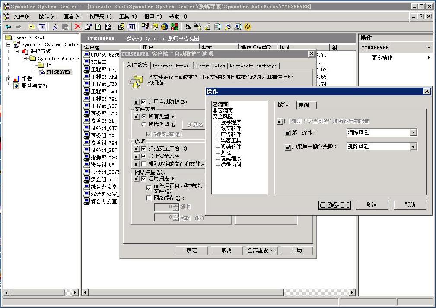436x308 pixels.
Task: Enable the 网络缓存 checkbox
Action: [x=149, y=198]
